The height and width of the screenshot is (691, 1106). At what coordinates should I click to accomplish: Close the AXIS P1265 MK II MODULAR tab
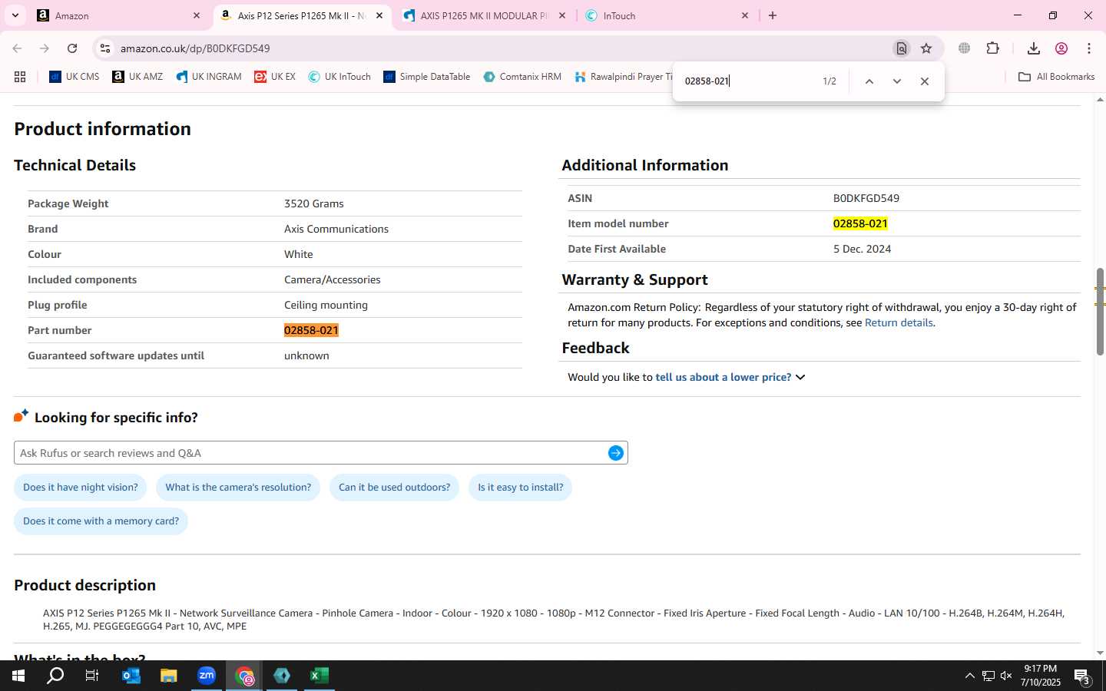point(562,15)
